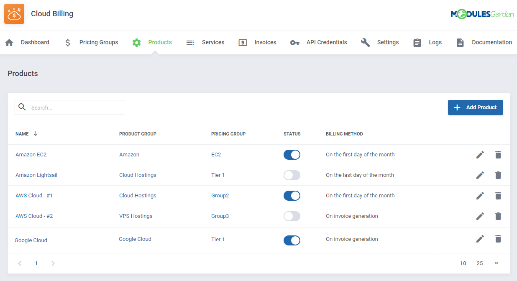
Task: Sort by Product Group column header
Action: 138,134
